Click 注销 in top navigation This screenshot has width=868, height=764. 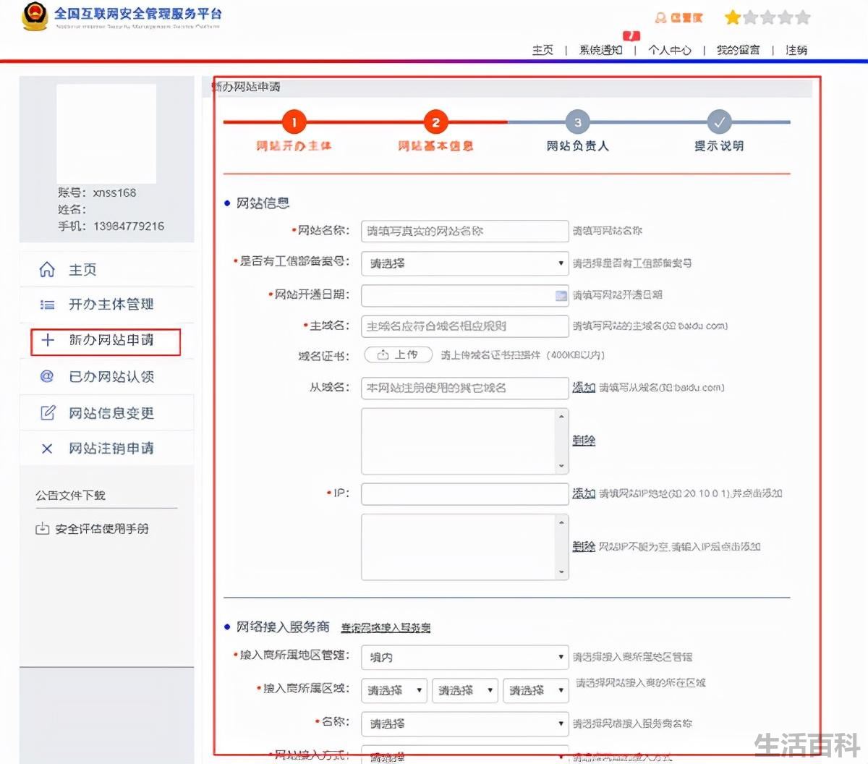pos(796,50)
